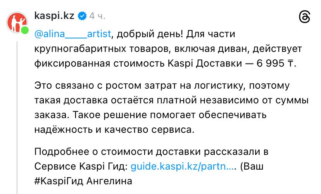This screenshot has height=194, width=321.
Task: Click the "4 ч." post timestamp
Action: (x=97, y=16)
